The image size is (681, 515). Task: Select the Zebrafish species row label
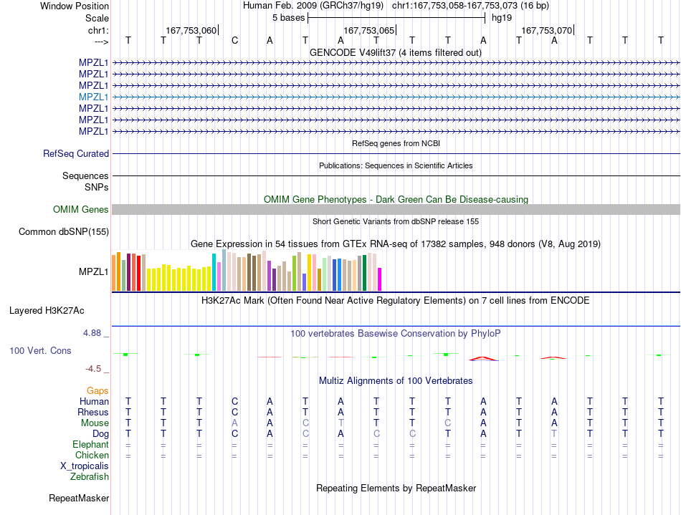(x=90, y=477)
